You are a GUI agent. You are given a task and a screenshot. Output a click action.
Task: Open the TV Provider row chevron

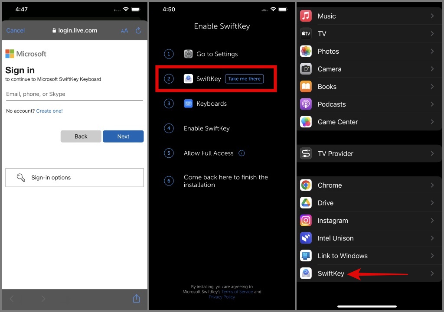pos(432,153)
